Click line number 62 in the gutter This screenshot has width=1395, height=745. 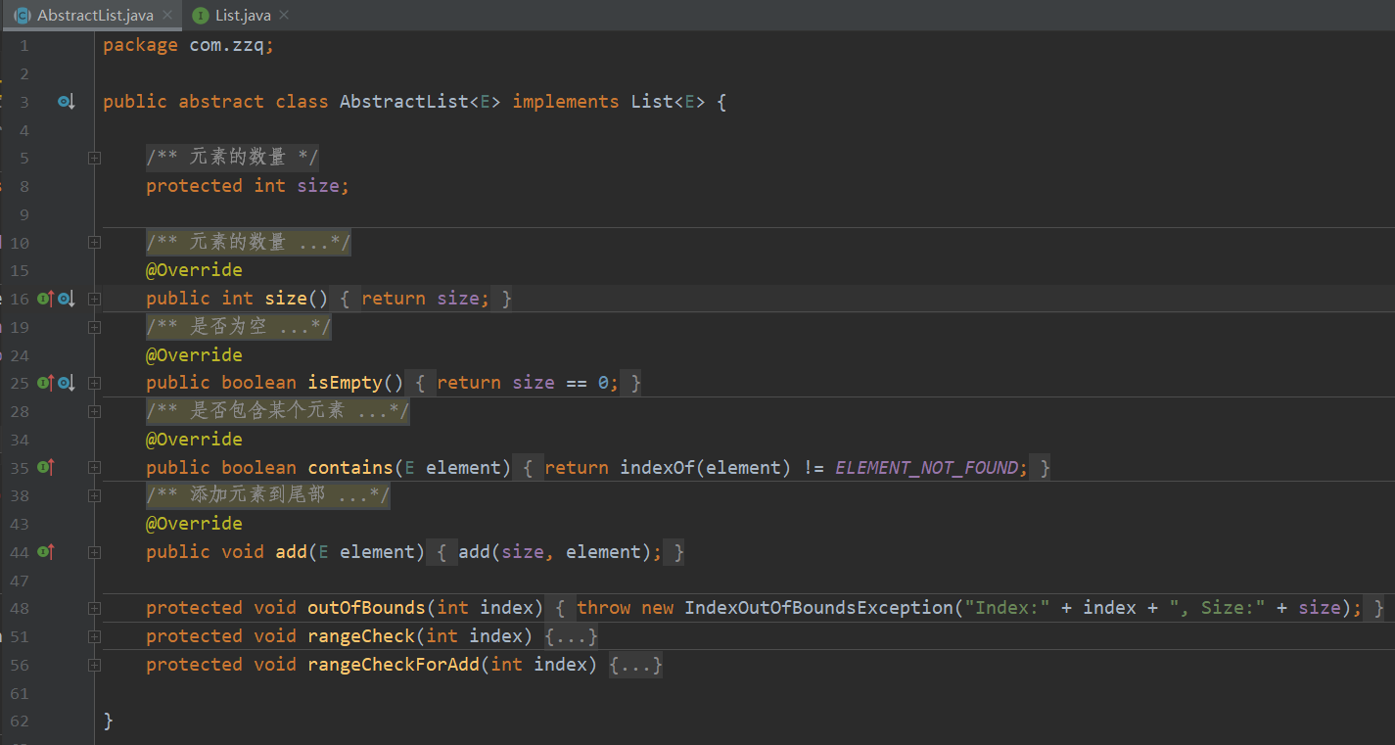[x=20, y=722]
